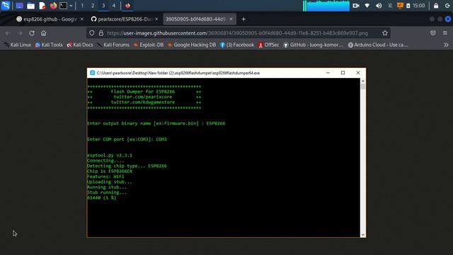Lock the screen with the padlock icon
453x255 pixels.
coord(436,6)
